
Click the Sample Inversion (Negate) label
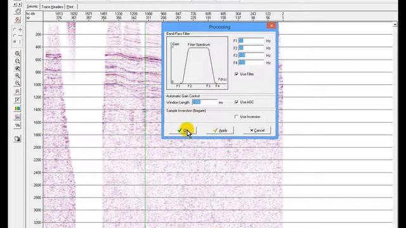click(x=186, y=111)
